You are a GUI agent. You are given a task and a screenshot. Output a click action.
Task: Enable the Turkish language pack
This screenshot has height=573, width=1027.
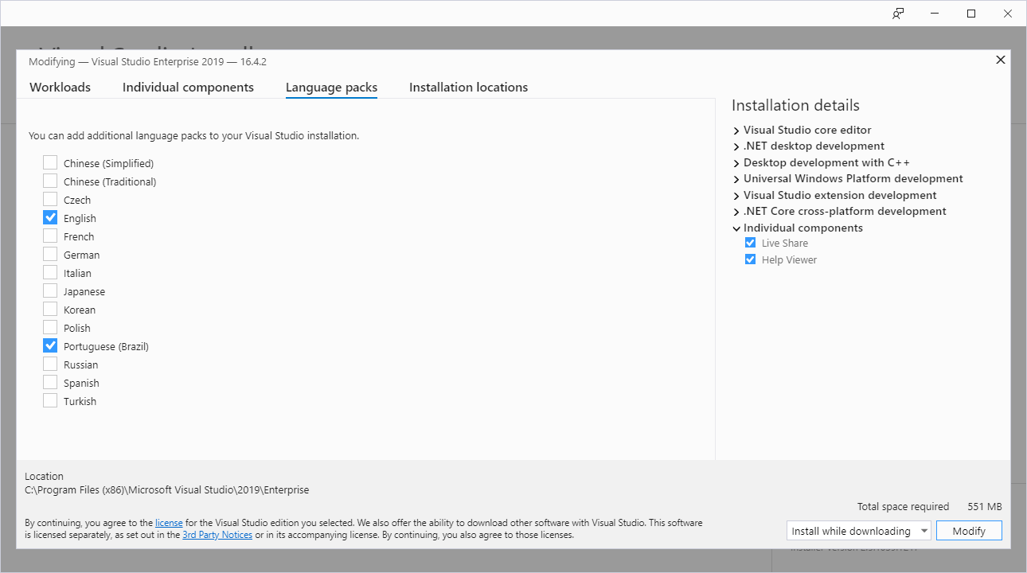point(50,400)
